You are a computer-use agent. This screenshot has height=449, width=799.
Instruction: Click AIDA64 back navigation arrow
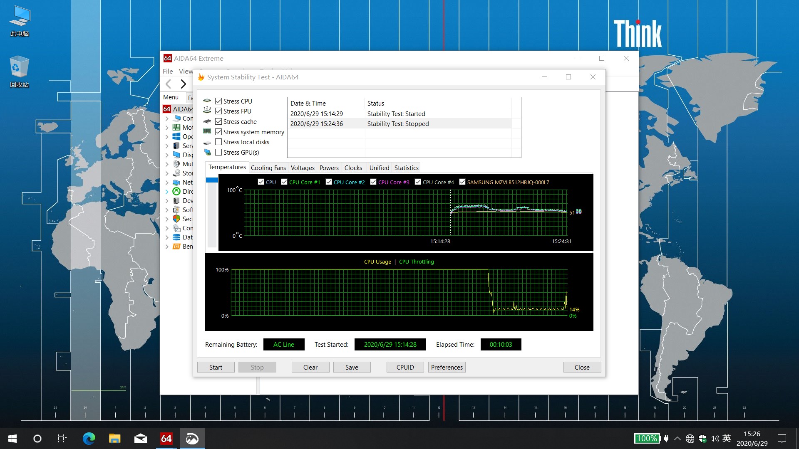point(169,84)
